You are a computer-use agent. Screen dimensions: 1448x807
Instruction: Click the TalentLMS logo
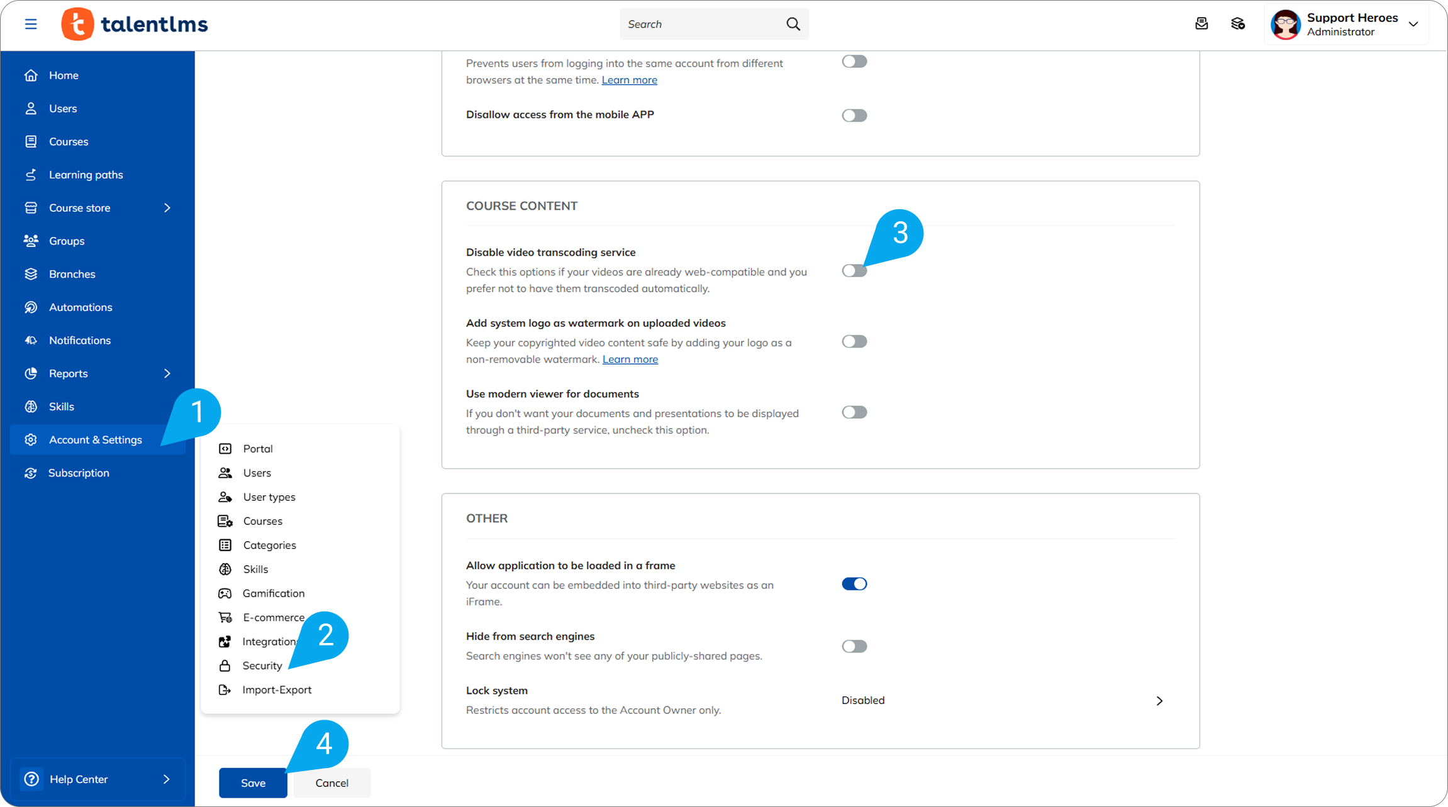coord(135,24)
